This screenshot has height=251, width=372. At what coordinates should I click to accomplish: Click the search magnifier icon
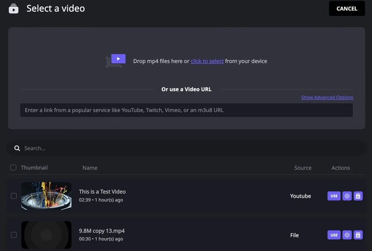coord(17,148)
